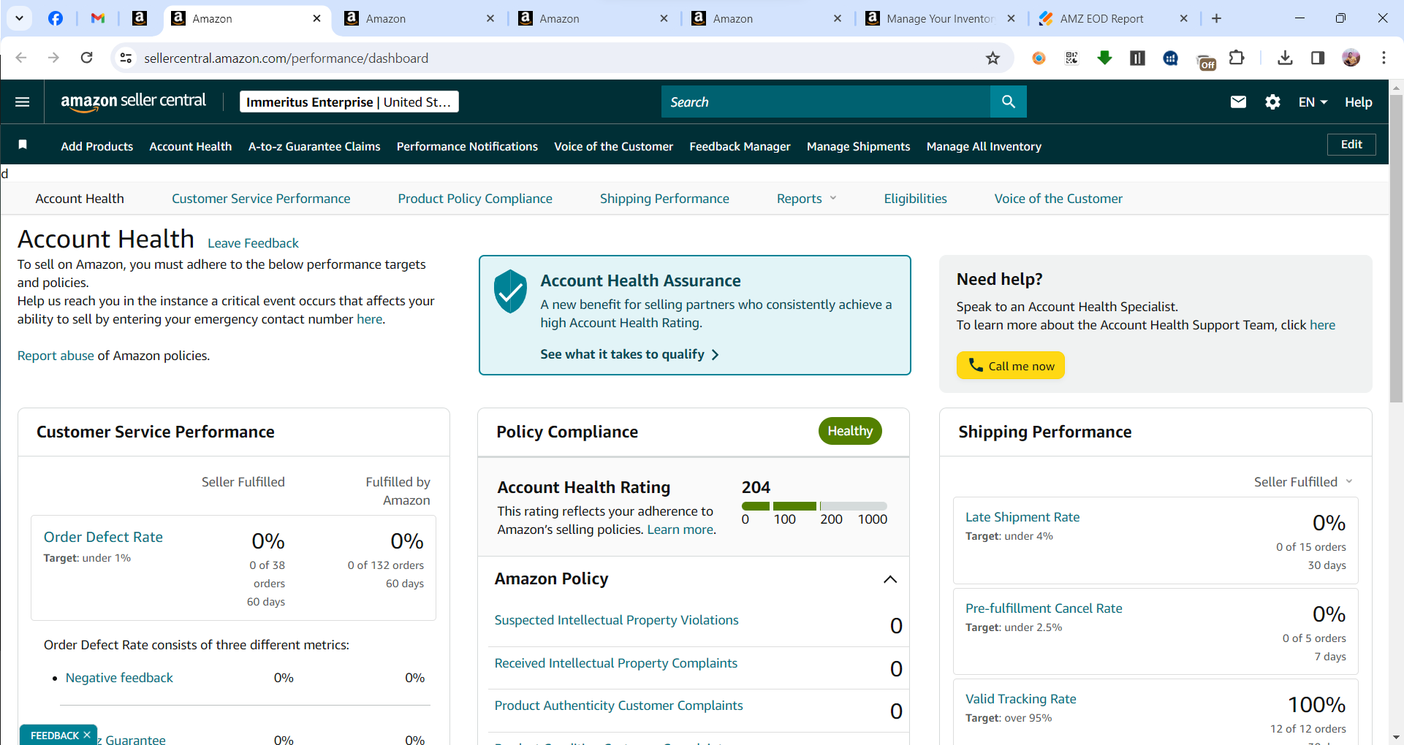Open Voice of the Customer in sub-navigation

coord(1058,199)
